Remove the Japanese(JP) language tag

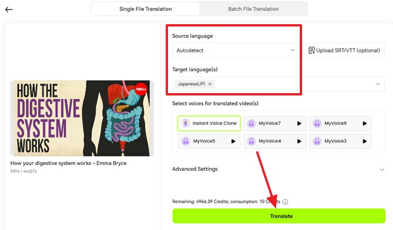point(210,84)
